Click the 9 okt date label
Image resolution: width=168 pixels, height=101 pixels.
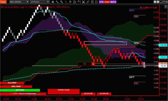click(127, 99)
